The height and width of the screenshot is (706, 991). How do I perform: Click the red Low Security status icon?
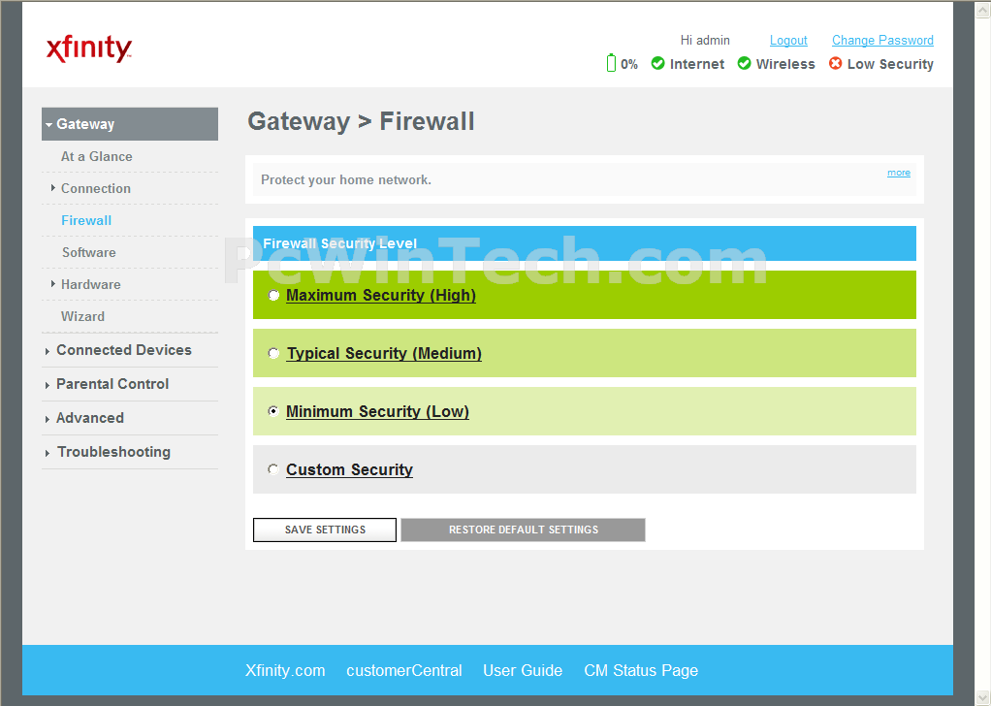[836, 63]
